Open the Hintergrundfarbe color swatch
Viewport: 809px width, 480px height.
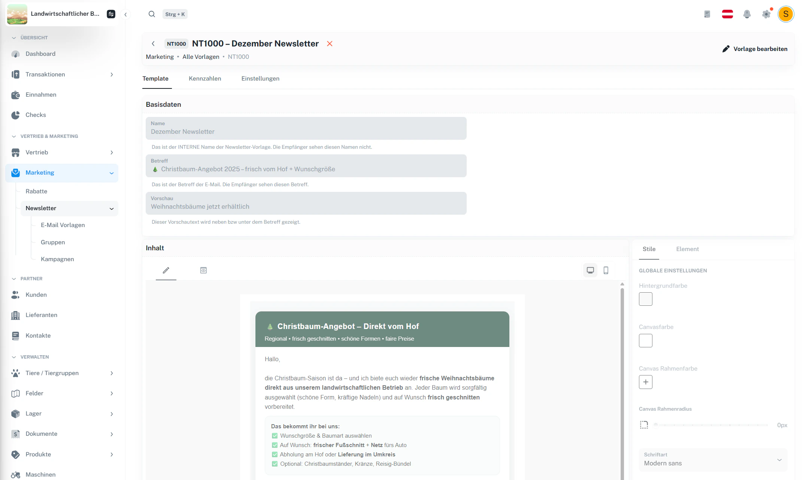click(645, 299)
